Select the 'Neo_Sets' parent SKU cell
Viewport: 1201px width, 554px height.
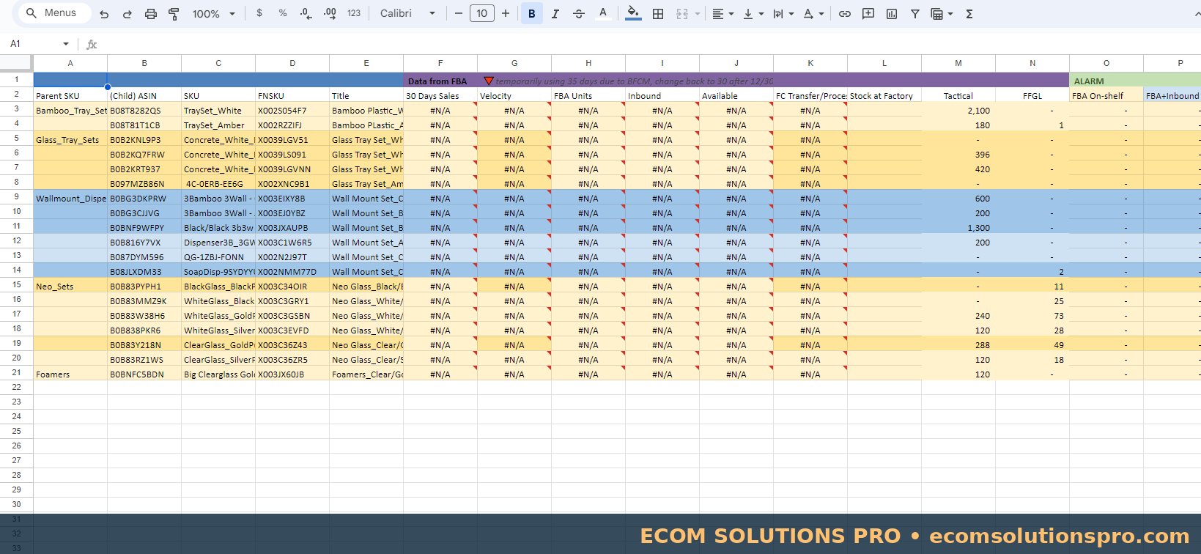tap(70, 287)
